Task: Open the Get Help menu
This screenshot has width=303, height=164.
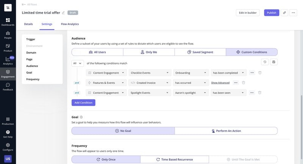Action: click(8, 134)
